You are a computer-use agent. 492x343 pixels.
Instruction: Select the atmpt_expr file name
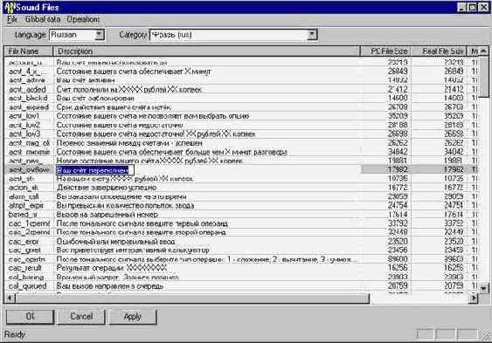coord(25,205)
